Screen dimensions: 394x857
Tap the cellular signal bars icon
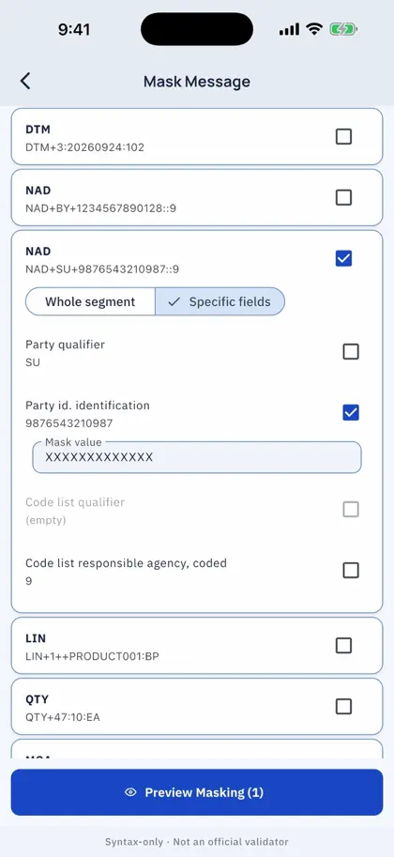tap(289, 29)
